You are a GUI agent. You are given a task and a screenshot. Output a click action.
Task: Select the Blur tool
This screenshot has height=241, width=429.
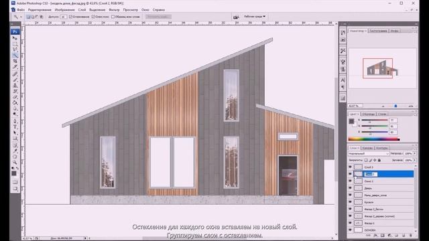pos(15,108)
